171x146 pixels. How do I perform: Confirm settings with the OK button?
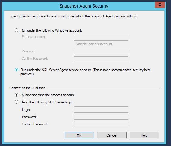(79, 135)
